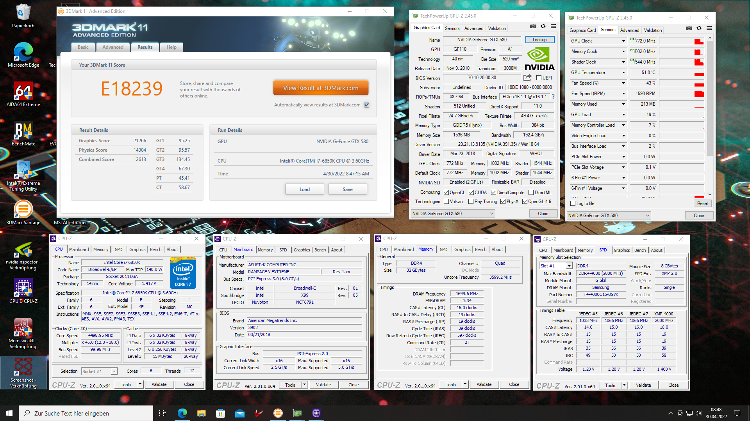
Task: Launch the CPUID CPU-Z desktop icon
Action: [23, 291]
